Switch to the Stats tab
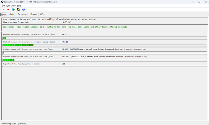 (x=12, y=14)
